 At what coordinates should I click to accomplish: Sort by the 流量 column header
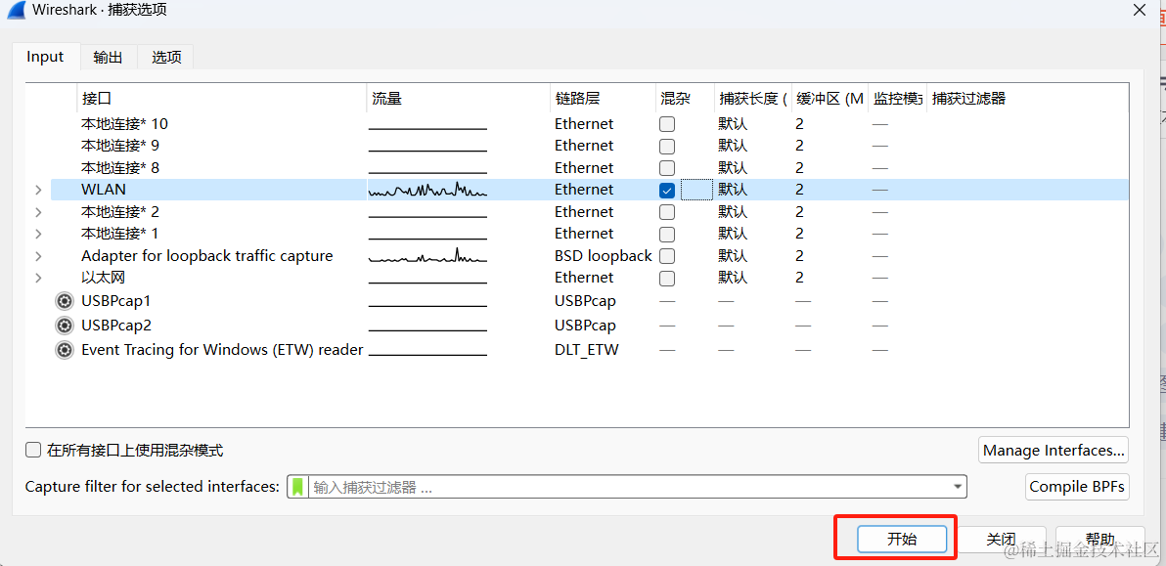(x=459, y=98)
